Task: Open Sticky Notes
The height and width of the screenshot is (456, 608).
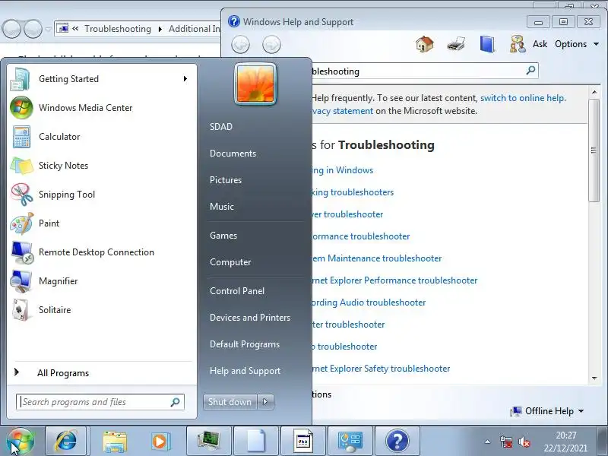Action: 101,166
